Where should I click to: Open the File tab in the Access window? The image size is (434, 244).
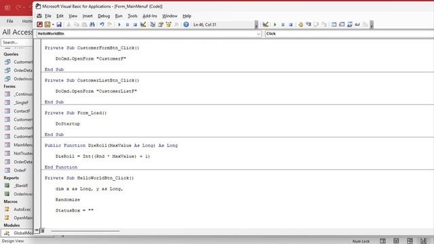[x=10, y=21]
